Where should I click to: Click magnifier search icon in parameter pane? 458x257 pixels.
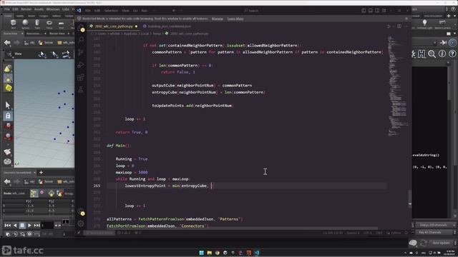[x=432, y=54]
